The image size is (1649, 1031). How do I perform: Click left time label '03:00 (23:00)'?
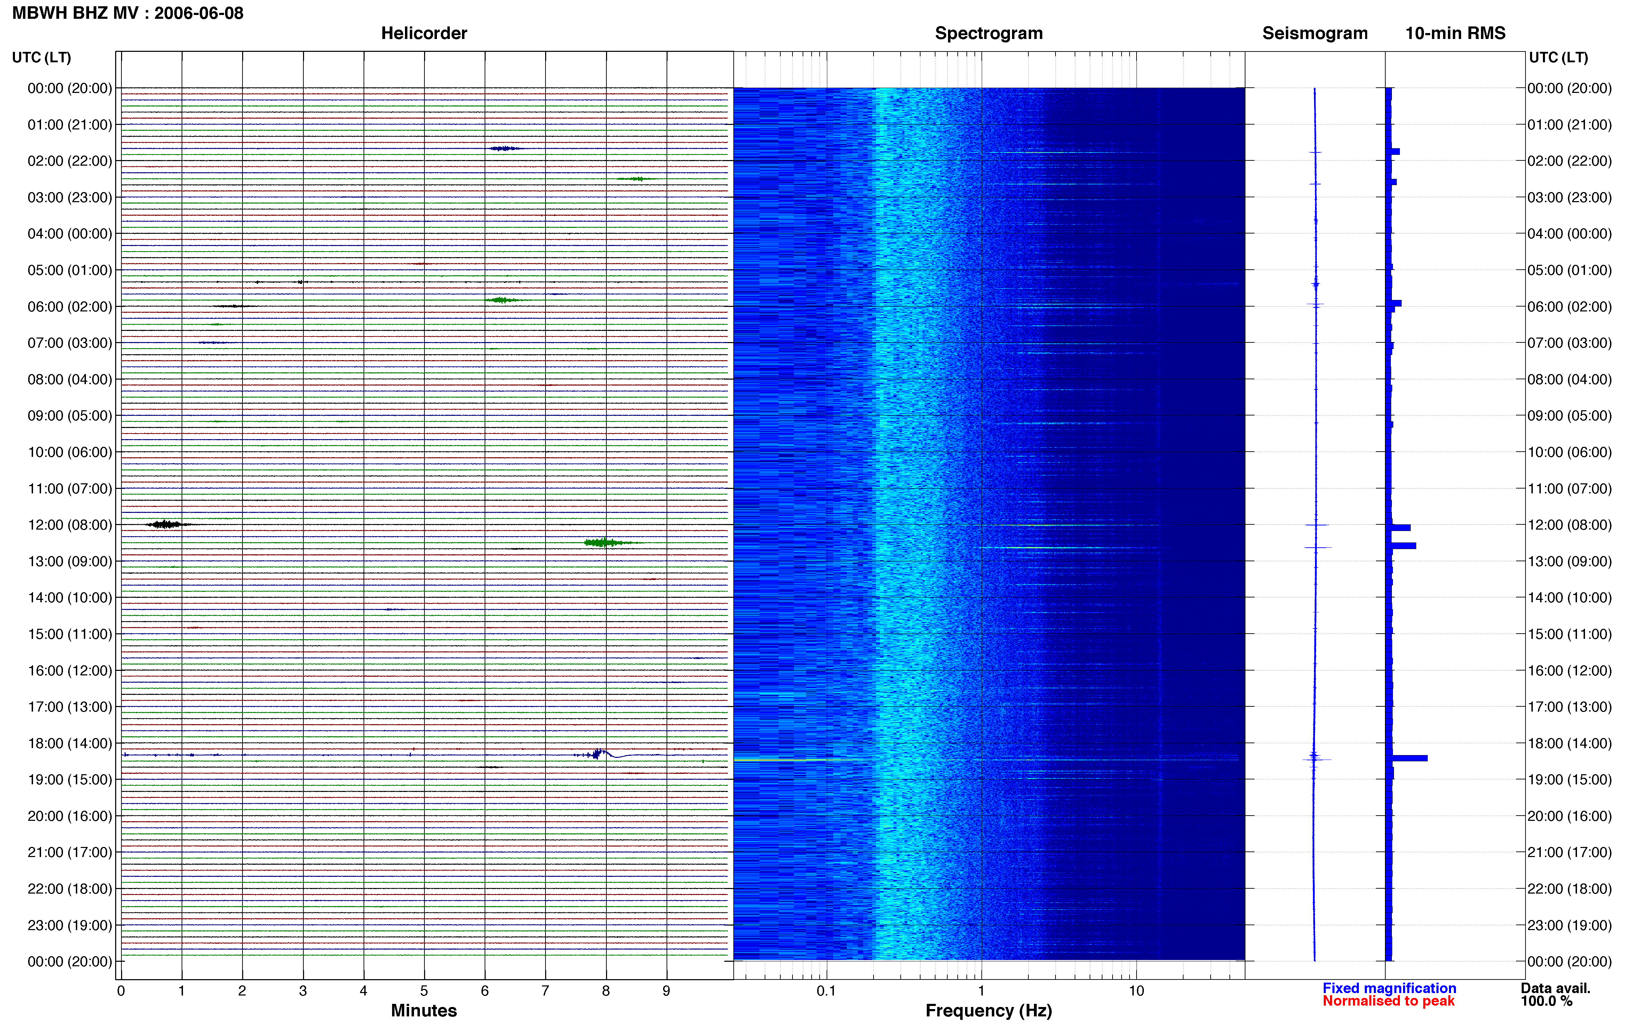point(70,198)
